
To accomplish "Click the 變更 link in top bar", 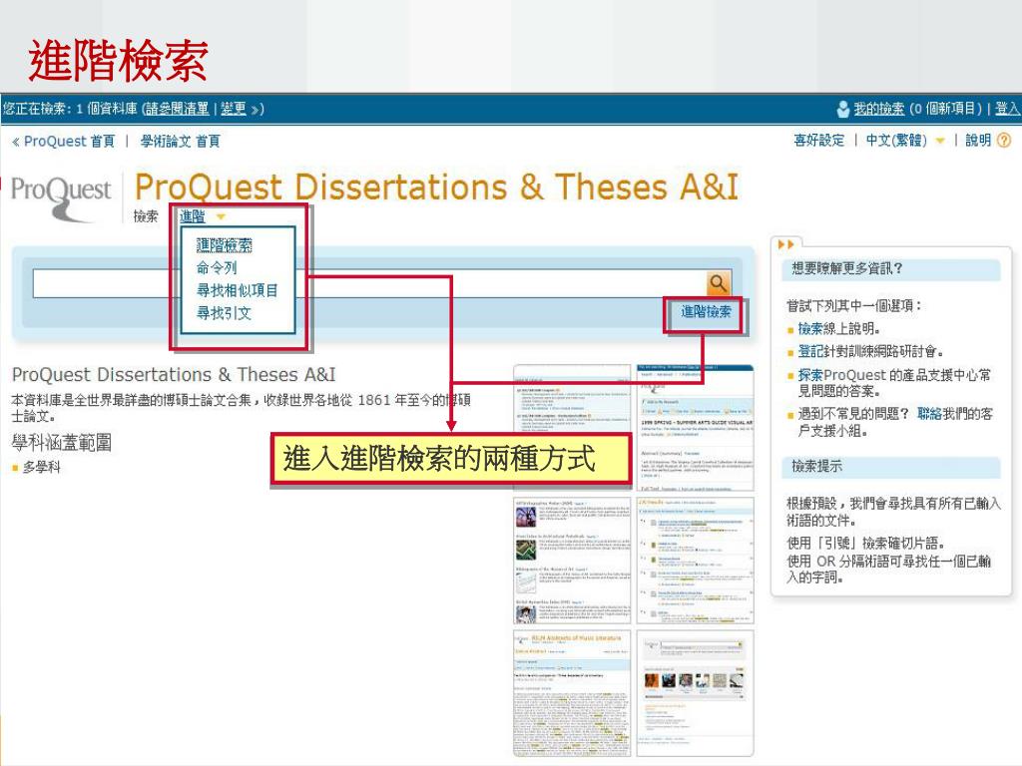I will pyautogui.click(x=234, y=109).
